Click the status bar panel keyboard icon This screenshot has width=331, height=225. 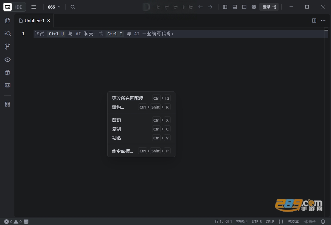(x=26, y=222)
